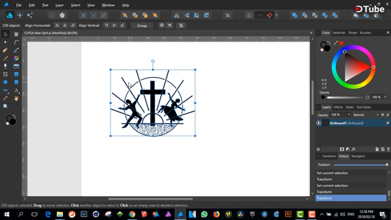Toggle the layer lock icon

coord(388,115)
